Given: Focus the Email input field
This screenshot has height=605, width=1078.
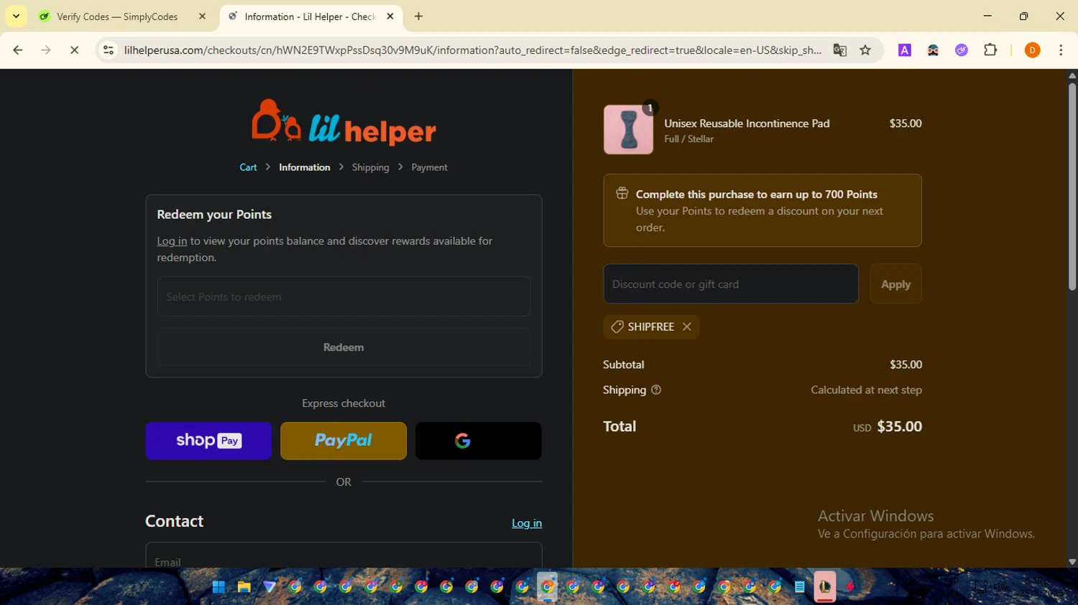Looking at the screenshot, I should (344, 555).
